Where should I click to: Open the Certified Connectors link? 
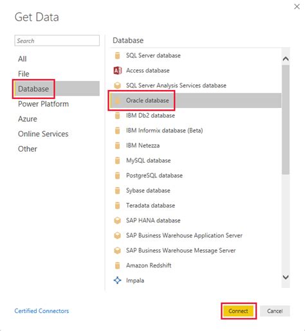pyautogui.click(x=42, y=311)
